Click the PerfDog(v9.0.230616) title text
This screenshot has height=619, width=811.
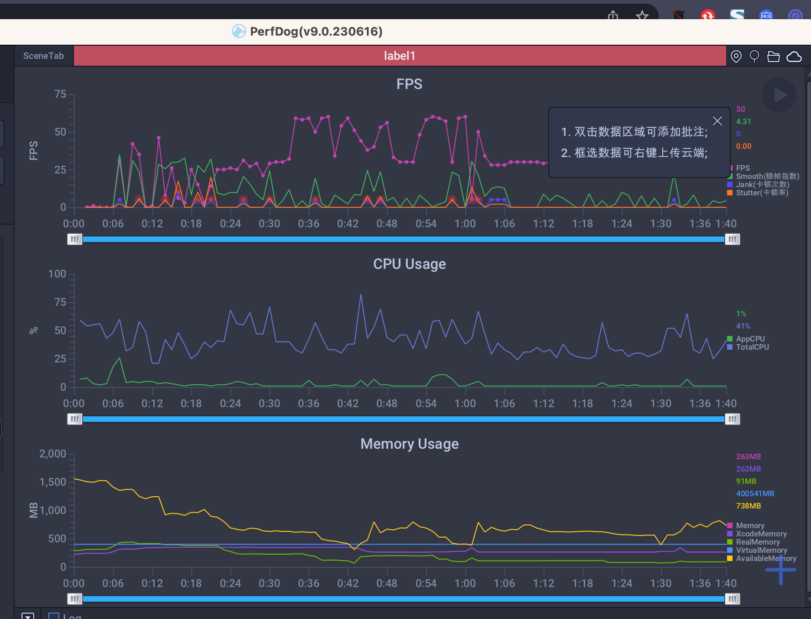[316, 31]
